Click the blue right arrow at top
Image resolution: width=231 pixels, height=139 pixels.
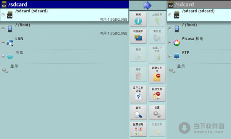pos(147,5)
